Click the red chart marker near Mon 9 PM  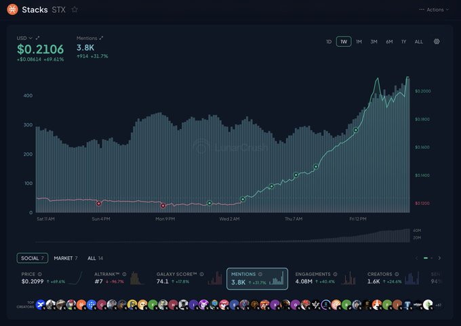163,206
